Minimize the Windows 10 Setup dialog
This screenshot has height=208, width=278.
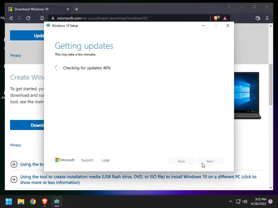pyautogui.click(x=203, y=25)
